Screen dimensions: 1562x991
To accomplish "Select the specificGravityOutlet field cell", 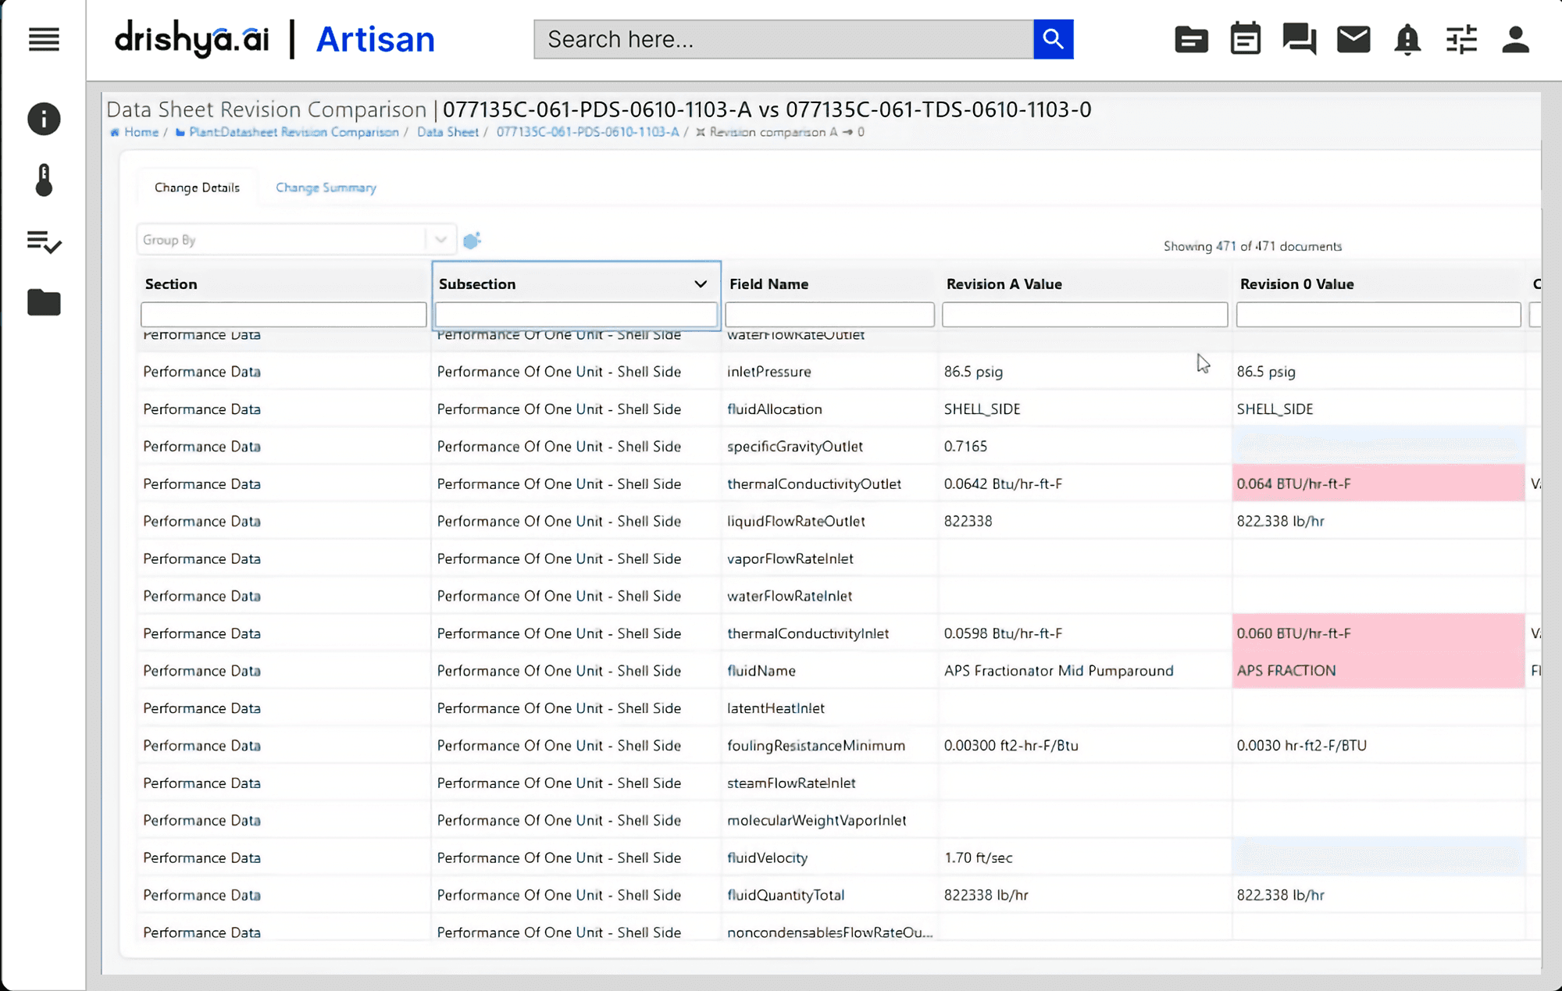I will point(830,447).
